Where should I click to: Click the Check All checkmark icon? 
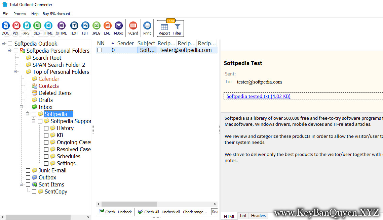point(140,212)
